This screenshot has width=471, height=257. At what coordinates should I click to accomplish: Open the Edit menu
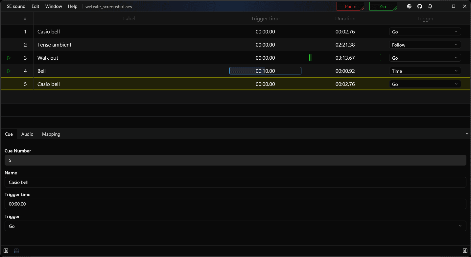[35, 6]
